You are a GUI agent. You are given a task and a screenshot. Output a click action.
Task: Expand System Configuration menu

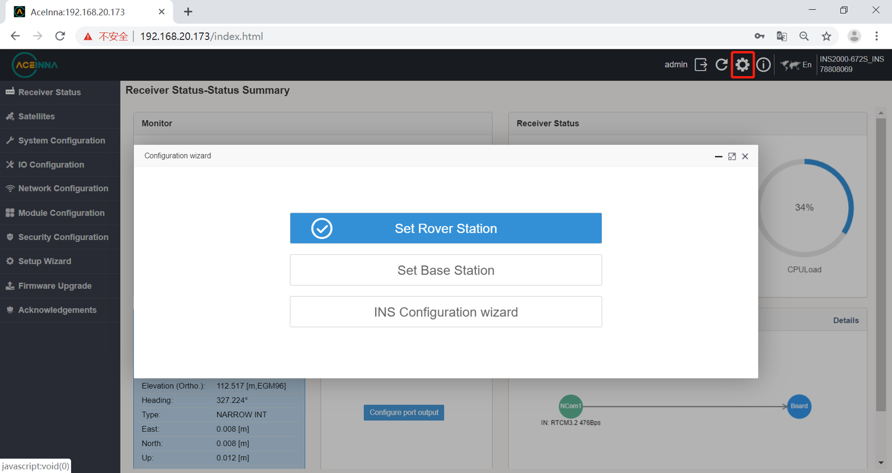coord(60,140)
